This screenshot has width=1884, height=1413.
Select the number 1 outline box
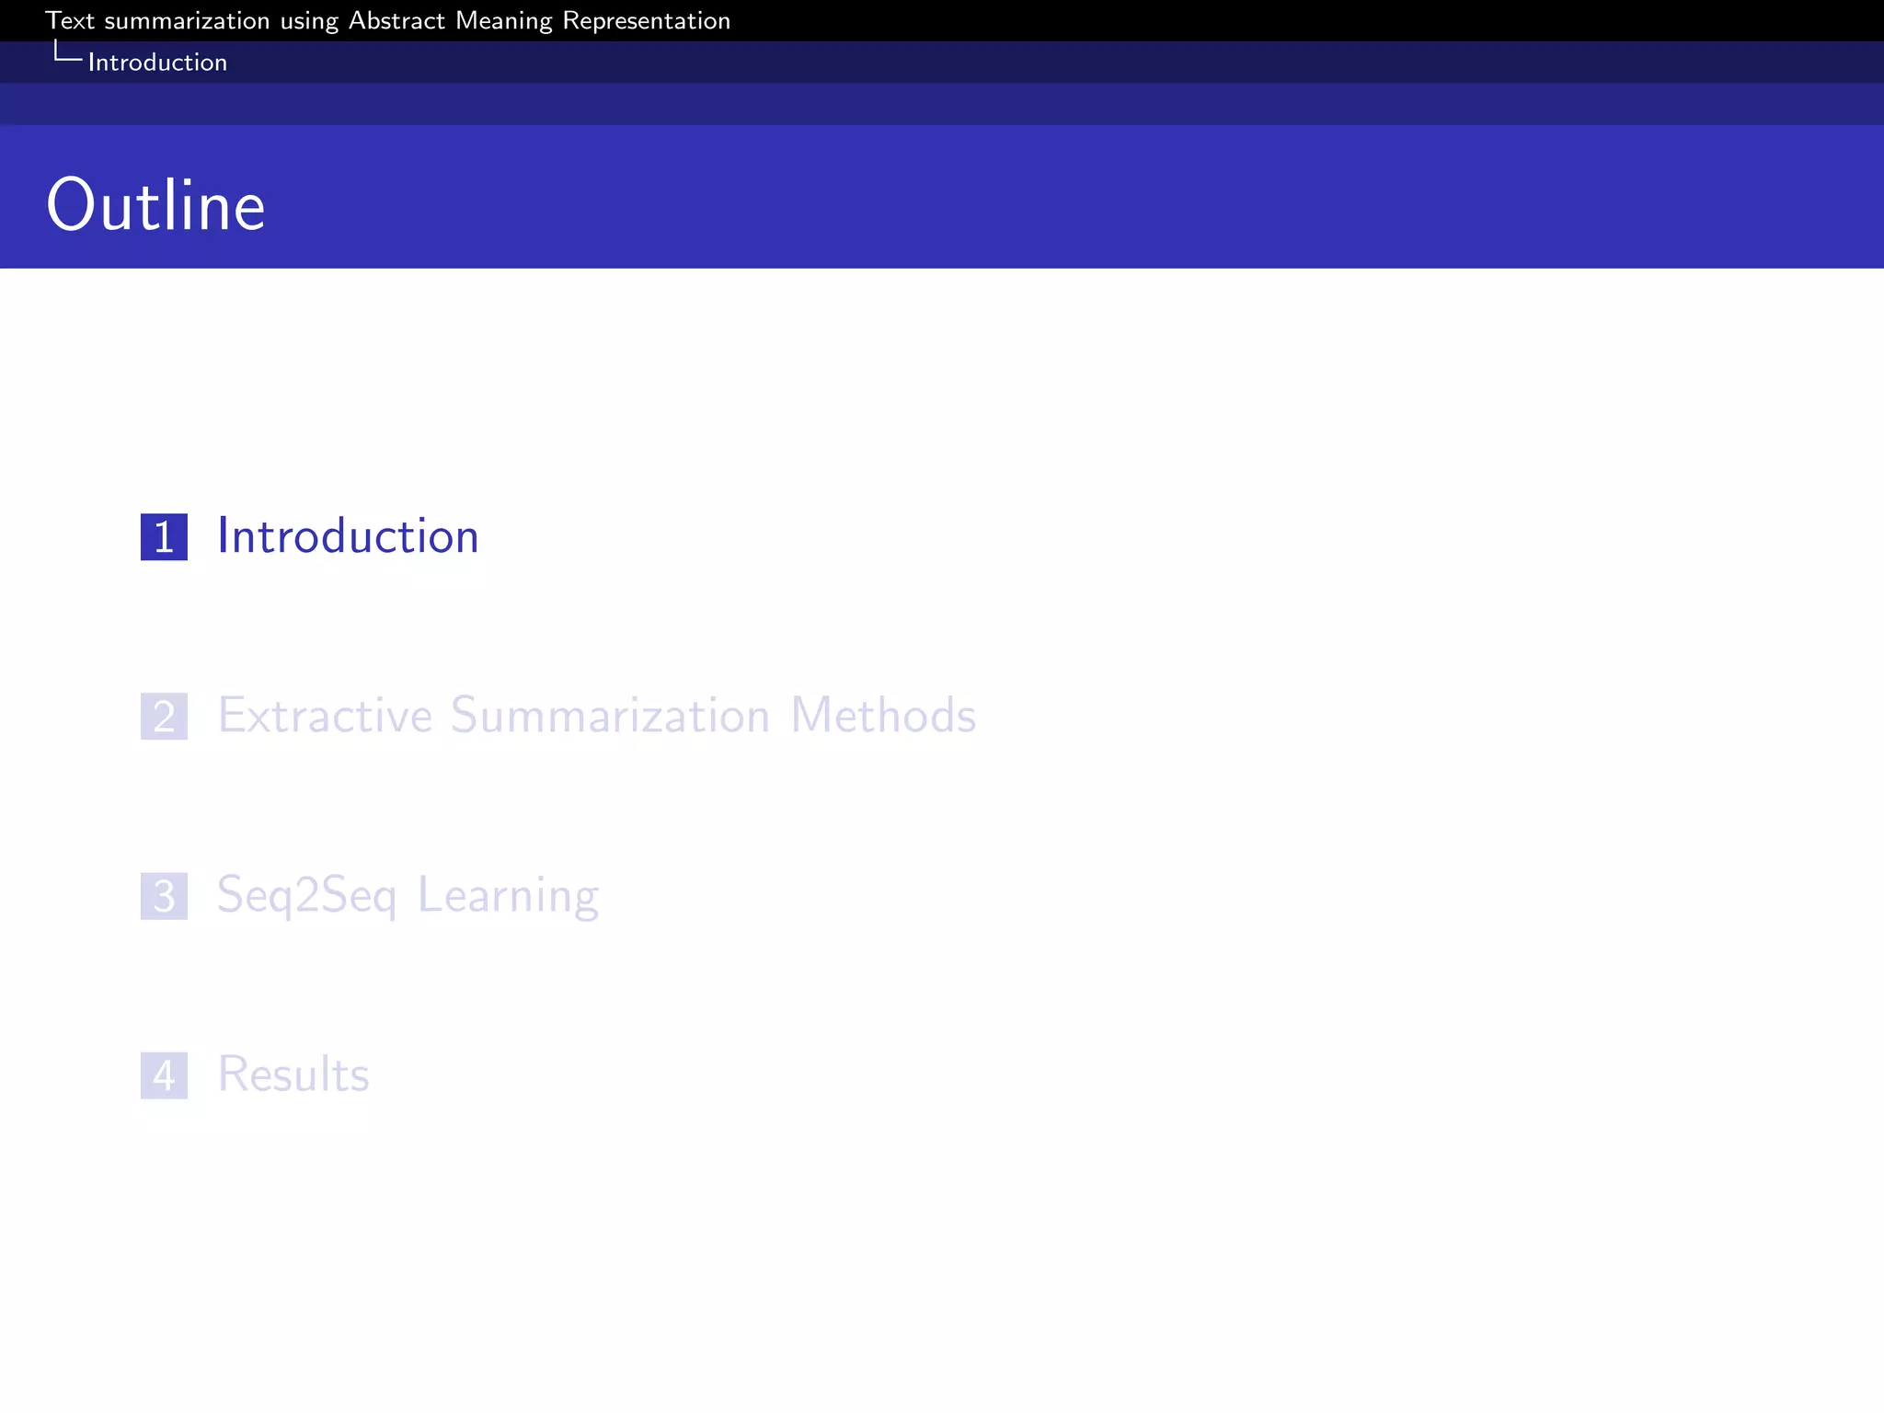pos(164,536)
